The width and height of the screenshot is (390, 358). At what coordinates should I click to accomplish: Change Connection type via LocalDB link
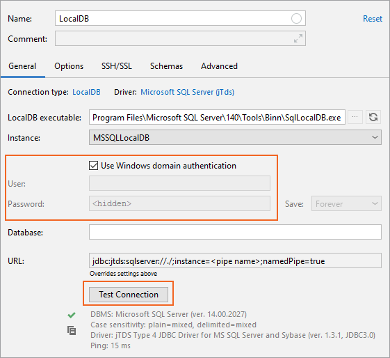click(x=87, y=92)
